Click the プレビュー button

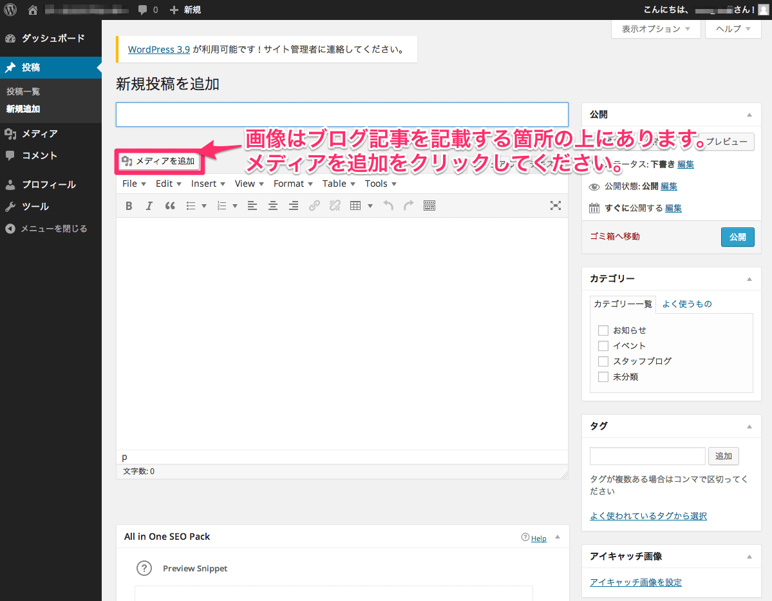(726, 142)
